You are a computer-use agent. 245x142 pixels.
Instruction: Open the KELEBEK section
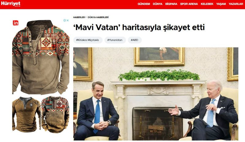207,4
